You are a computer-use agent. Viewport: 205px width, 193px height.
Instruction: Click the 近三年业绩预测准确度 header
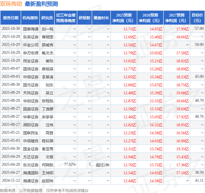66,18
